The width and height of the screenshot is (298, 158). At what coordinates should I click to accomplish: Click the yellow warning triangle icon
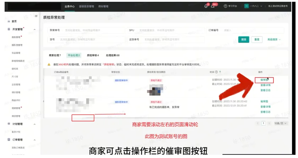point(49,65)
